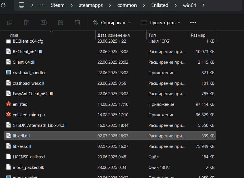Click the GFSDK_Aftermath_Lib.x64.dll file icon

coord(9,125)
